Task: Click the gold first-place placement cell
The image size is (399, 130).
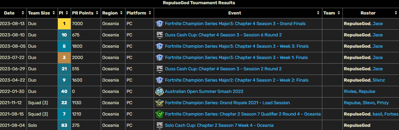Action: tap(64, 24)
